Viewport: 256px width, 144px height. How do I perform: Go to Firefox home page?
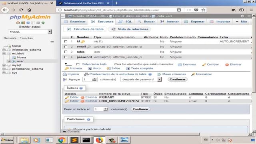tap(29, 10)
